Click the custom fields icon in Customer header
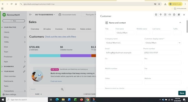 click(x=179, y=15)
